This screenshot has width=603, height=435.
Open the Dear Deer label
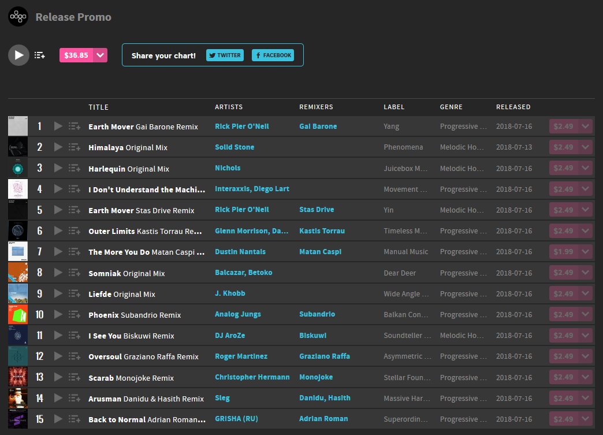tap(400, 273)
